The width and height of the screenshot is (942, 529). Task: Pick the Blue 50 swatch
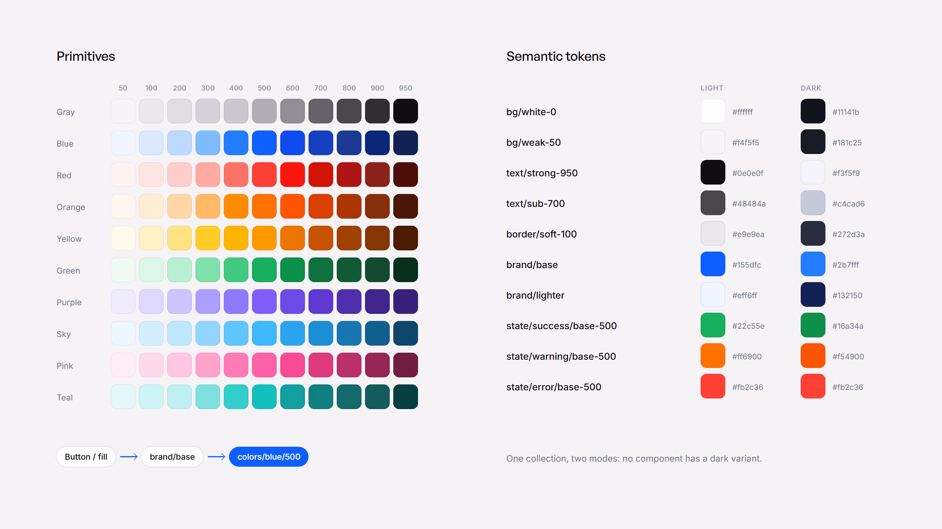123,143
